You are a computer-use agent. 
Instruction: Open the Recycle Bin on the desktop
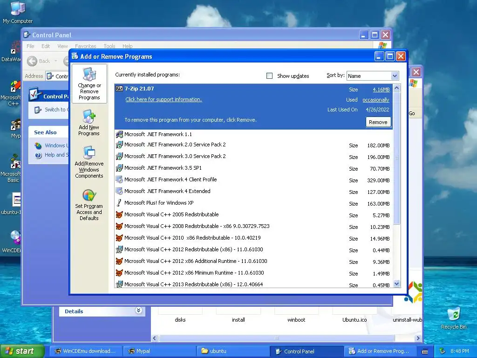pos(454,318)
